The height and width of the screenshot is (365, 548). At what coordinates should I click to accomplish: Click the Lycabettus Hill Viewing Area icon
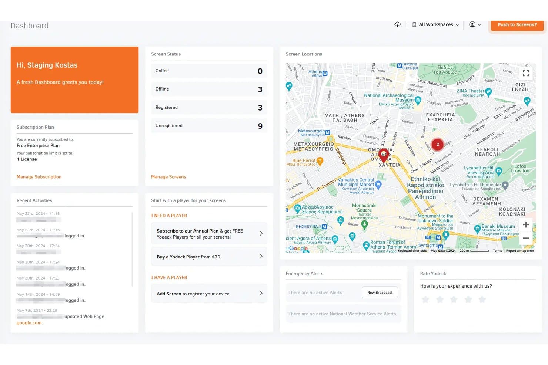pyautogui.click(x=499, y=170)
